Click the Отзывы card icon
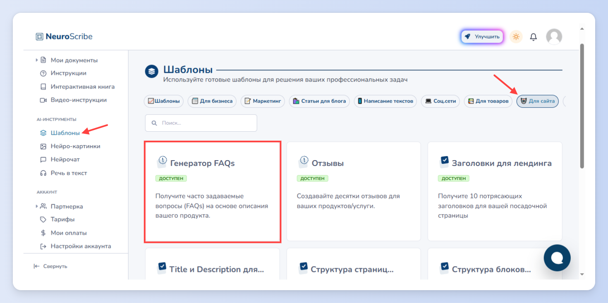The image size is (608, 303). [304, 161]
